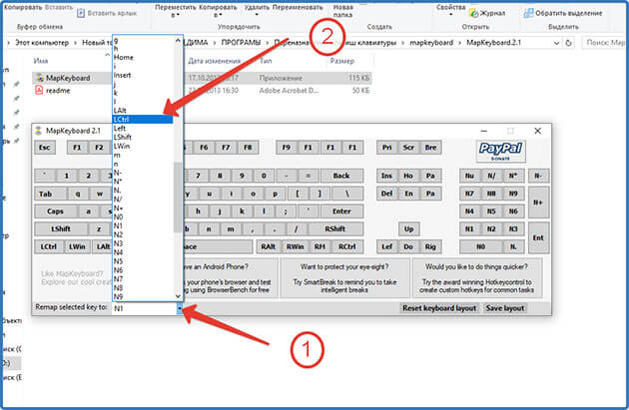This screenshot has width=629, height=410.
Task: Click the Back key on virtual keyboard
Action: [341, 176]
